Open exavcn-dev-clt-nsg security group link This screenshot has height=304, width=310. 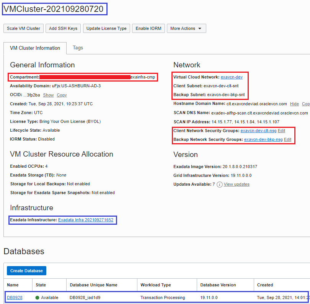tap(258, 131)
